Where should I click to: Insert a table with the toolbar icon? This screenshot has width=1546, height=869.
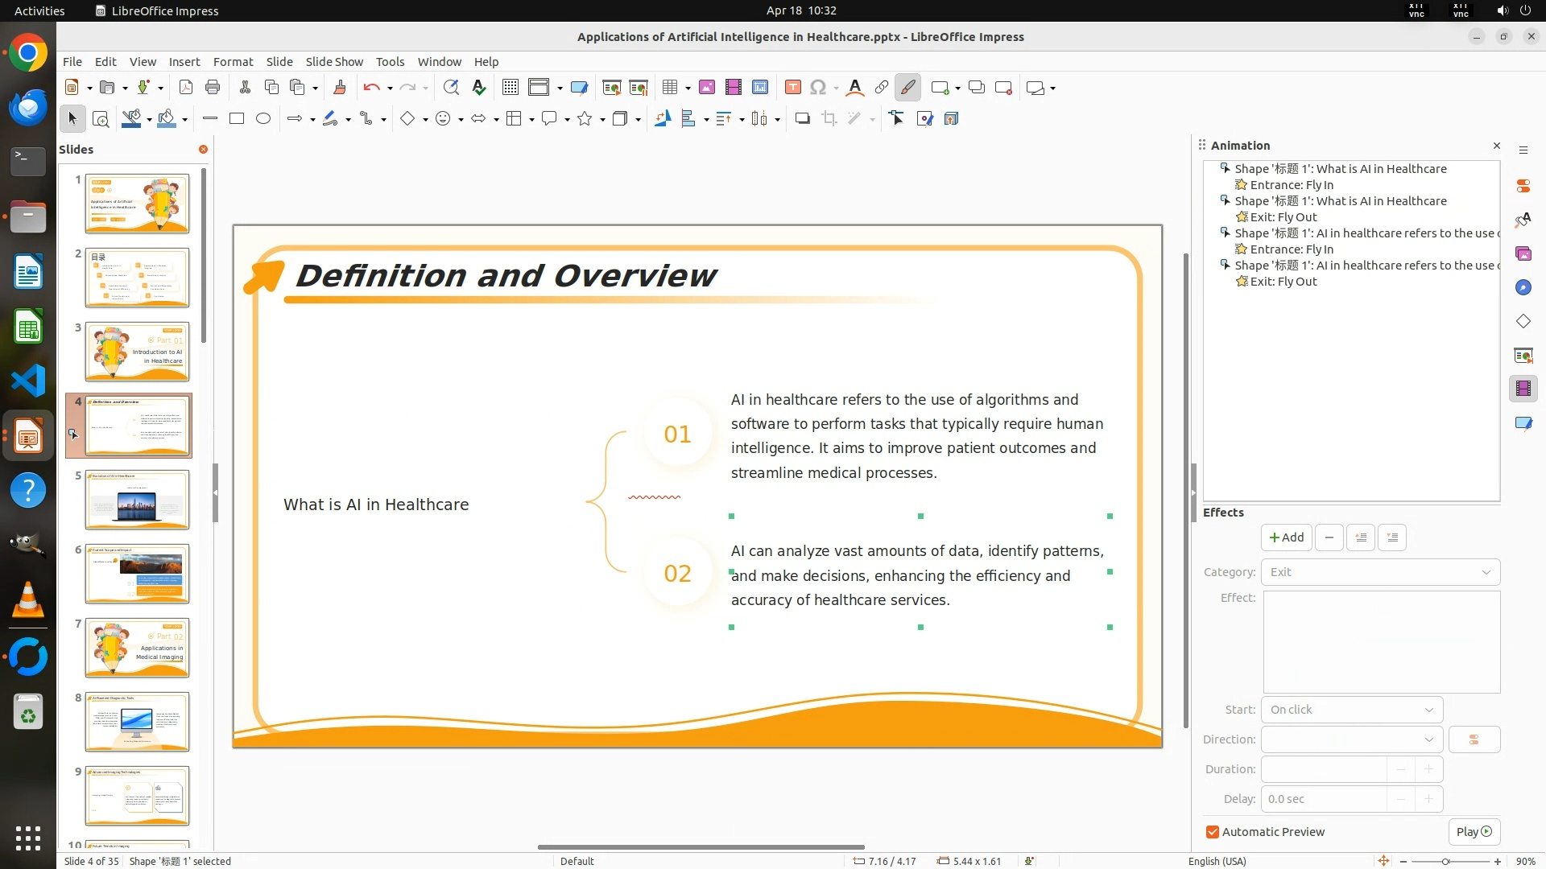tap(669, 88)
